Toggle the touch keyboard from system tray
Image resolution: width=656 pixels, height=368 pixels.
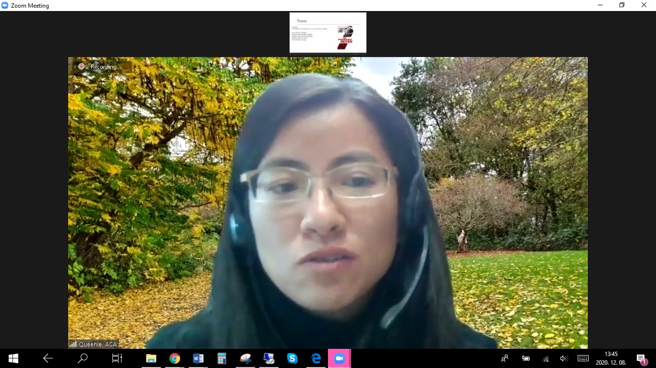583,358
